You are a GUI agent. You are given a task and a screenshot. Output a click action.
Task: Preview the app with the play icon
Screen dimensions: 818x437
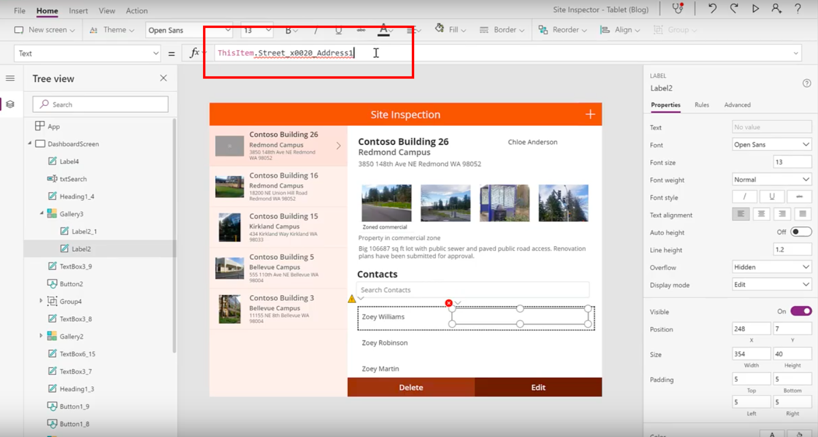pyautogui.click(x=755, y=9)
